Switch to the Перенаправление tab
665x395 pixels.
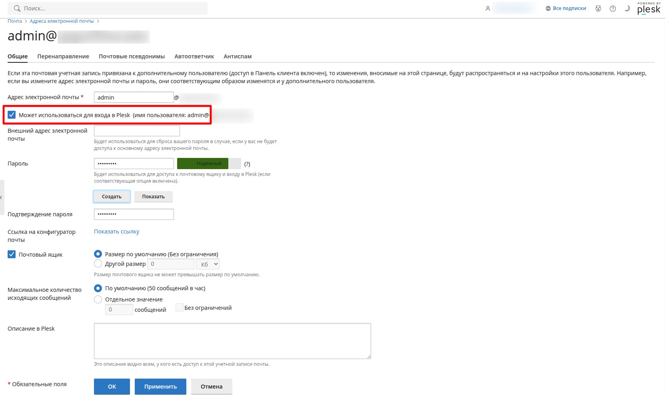(x=63, y=56)
